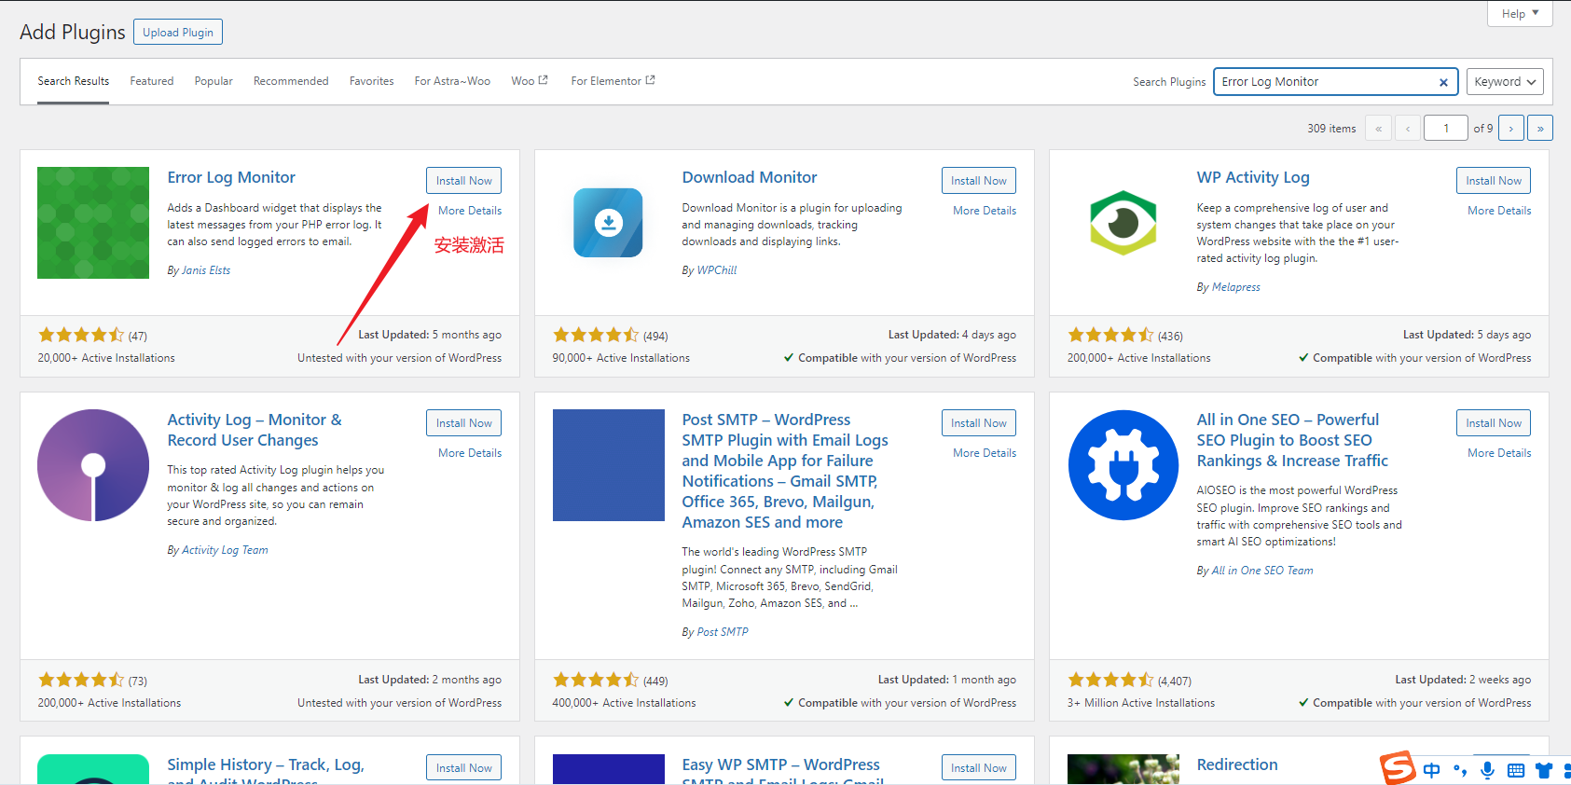Open the Keyword search type dropdown
Viewport: 1571px width, 785px height.
point(1504,82)
